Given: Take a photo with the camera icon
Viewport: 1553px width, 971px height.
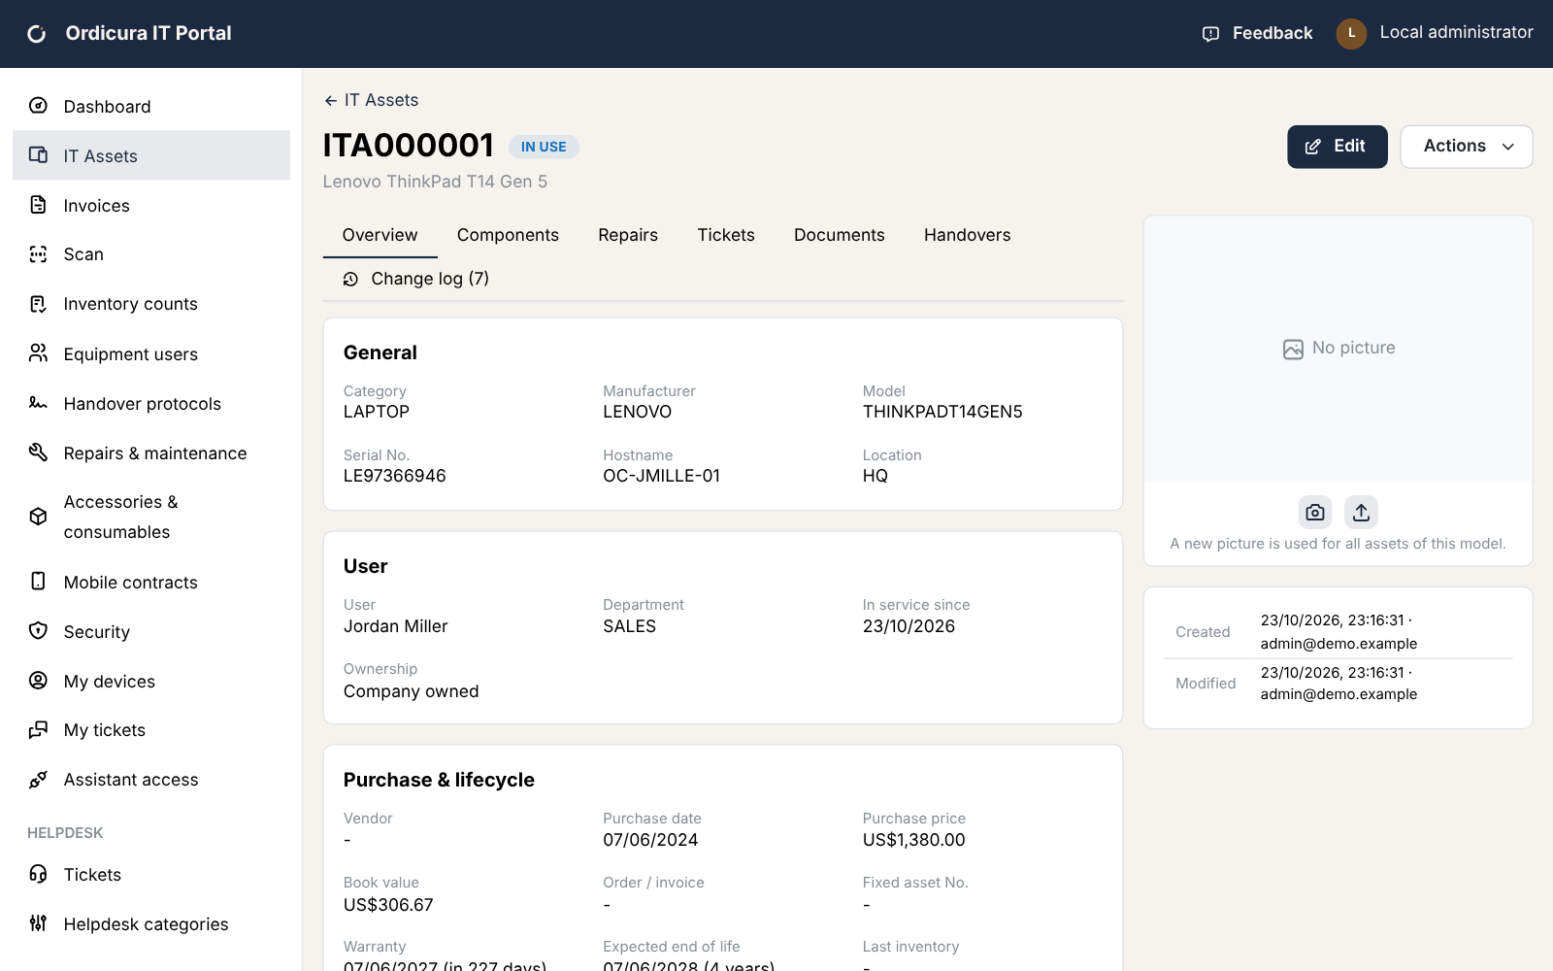Looking at the screenshot, I should (x=1315, y=512).
